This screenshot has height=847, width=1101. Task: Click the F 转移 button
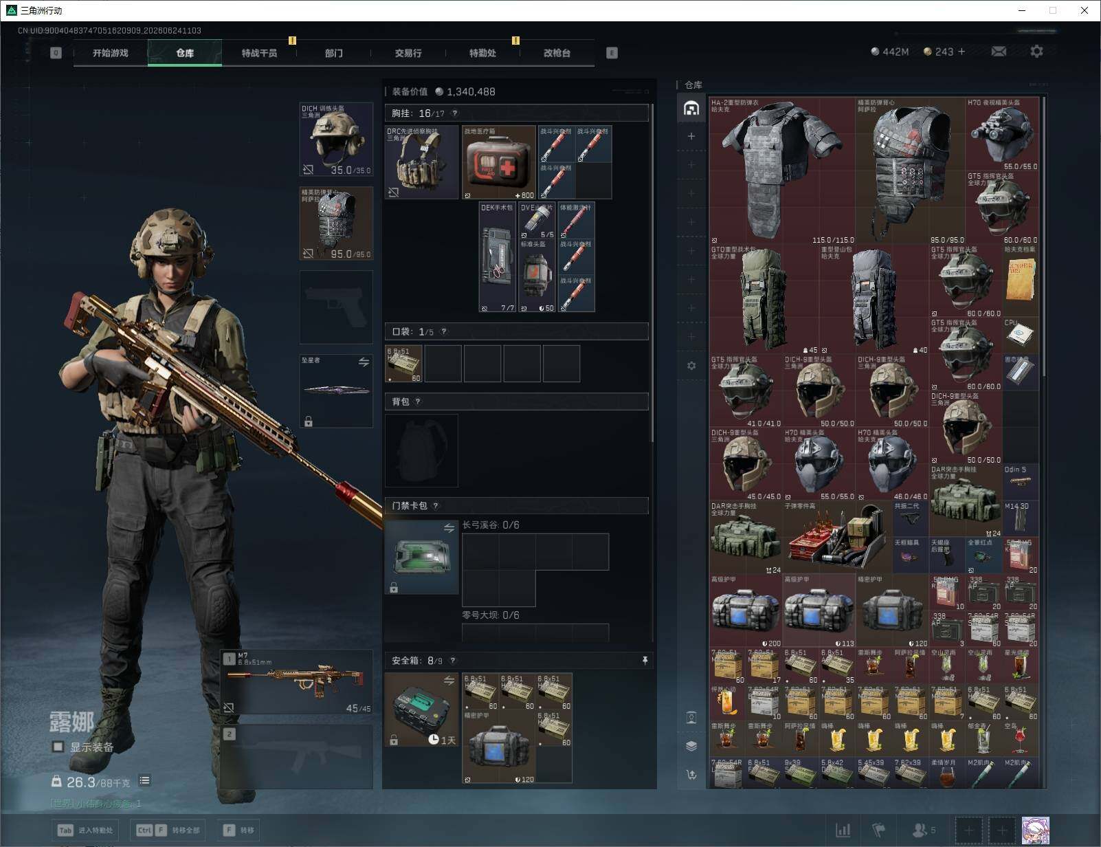(238, 830)
